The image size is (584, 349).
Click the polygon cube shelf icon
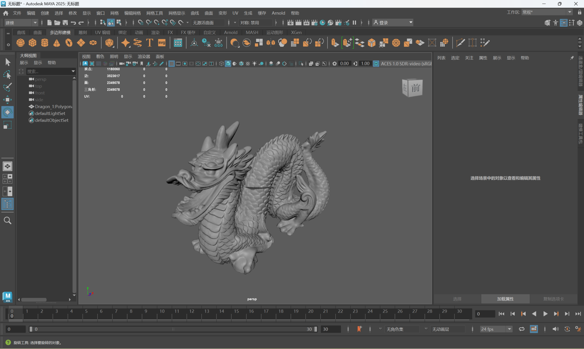click(x=33, y=43)
